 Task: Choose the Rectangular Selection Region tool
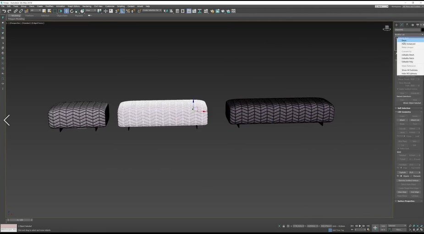[x=55, y=11]
